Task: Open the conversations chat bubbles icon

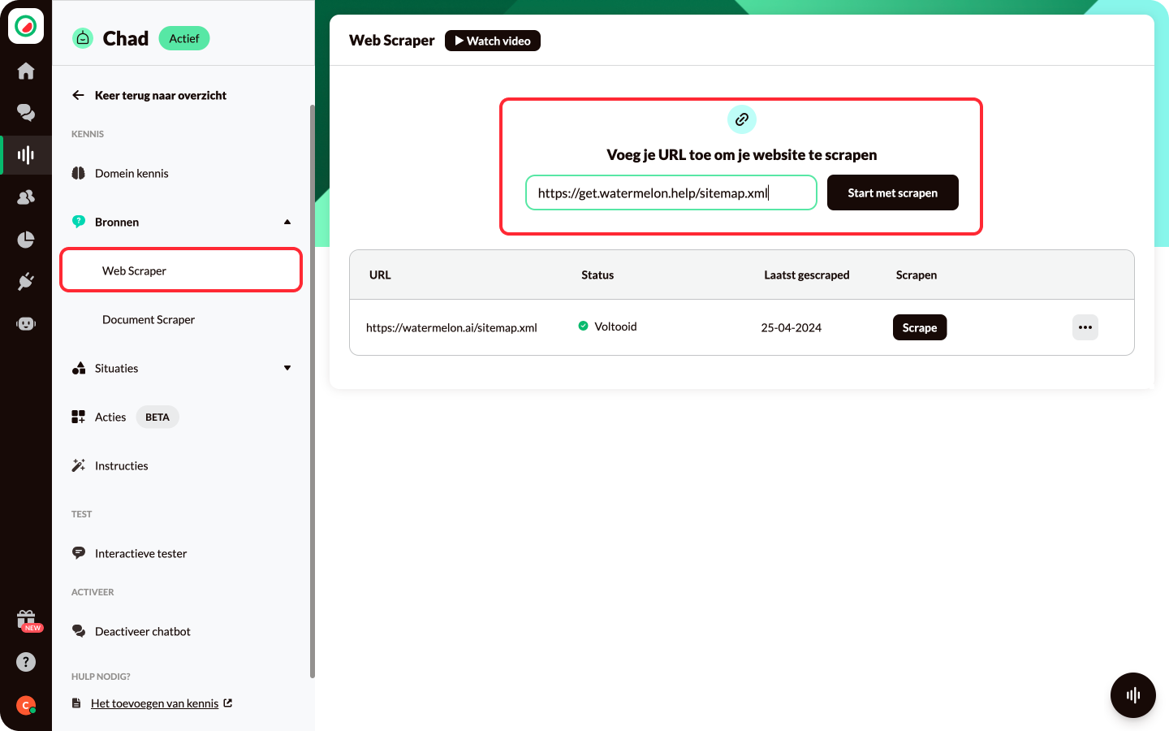Action: (x=26, y=112)
